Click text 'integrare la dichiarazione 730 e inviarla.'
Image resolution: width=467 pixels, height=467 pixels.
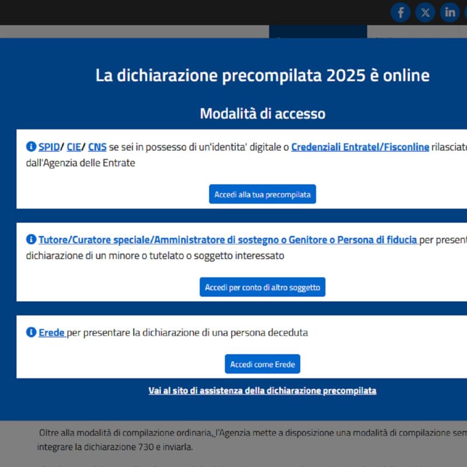point(115,447)
